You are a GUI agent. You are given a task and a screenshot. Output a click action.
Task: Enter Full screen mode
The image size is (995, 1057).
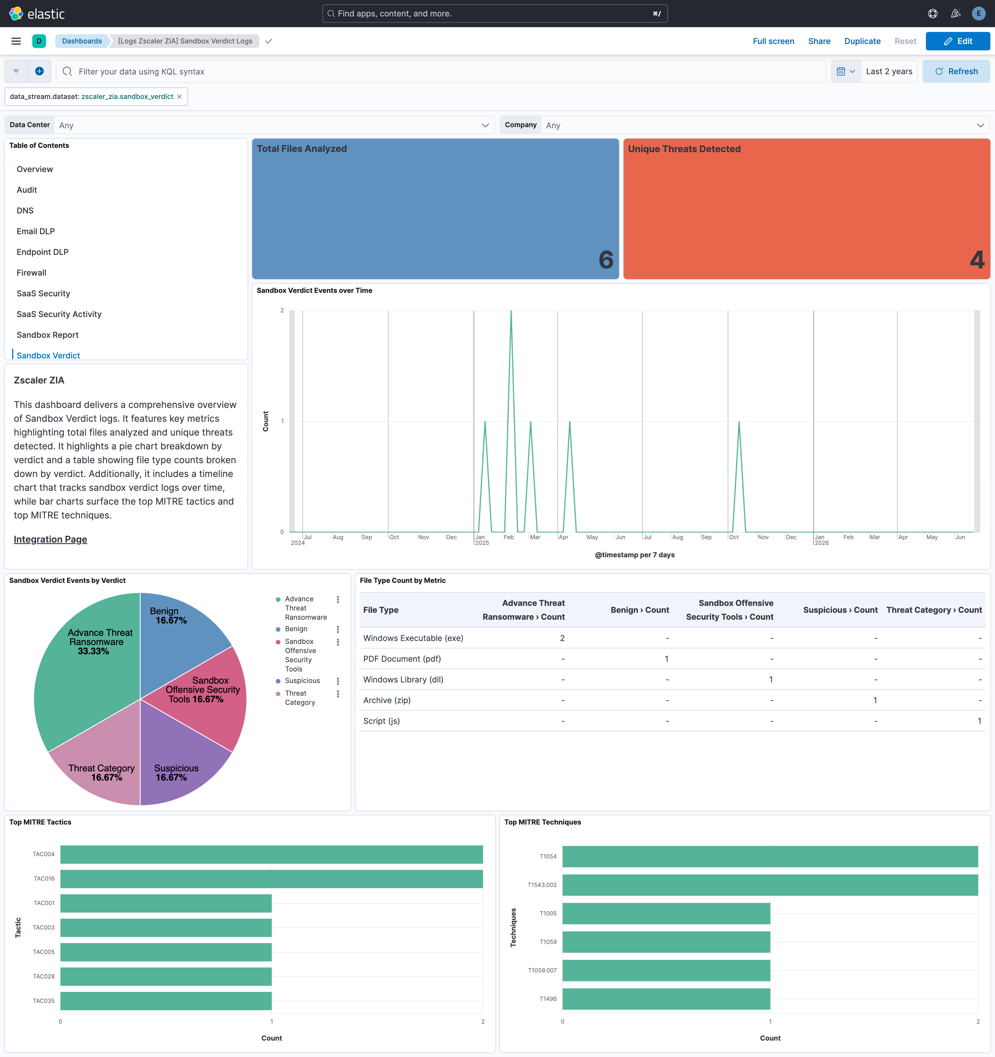773,41
